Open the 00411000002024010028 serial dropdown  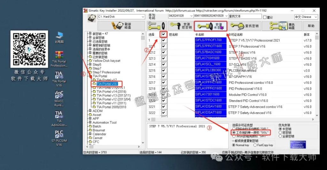pyautogui.click(x=226, y=16)
